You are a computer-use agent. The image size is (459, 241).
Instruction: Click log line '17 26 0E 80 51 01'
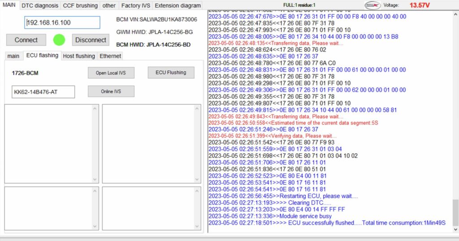click(267, 169)
